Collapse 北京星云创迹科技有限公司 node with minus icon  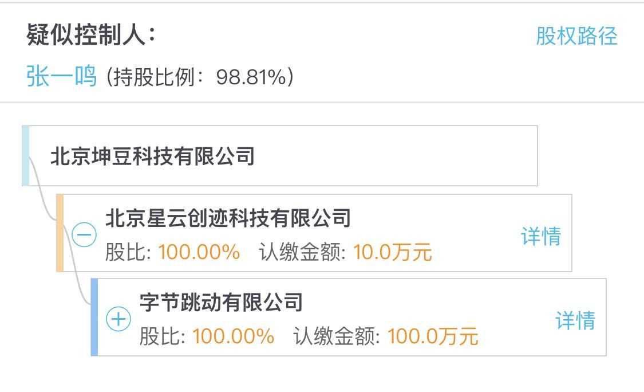(x=84, y=235)
